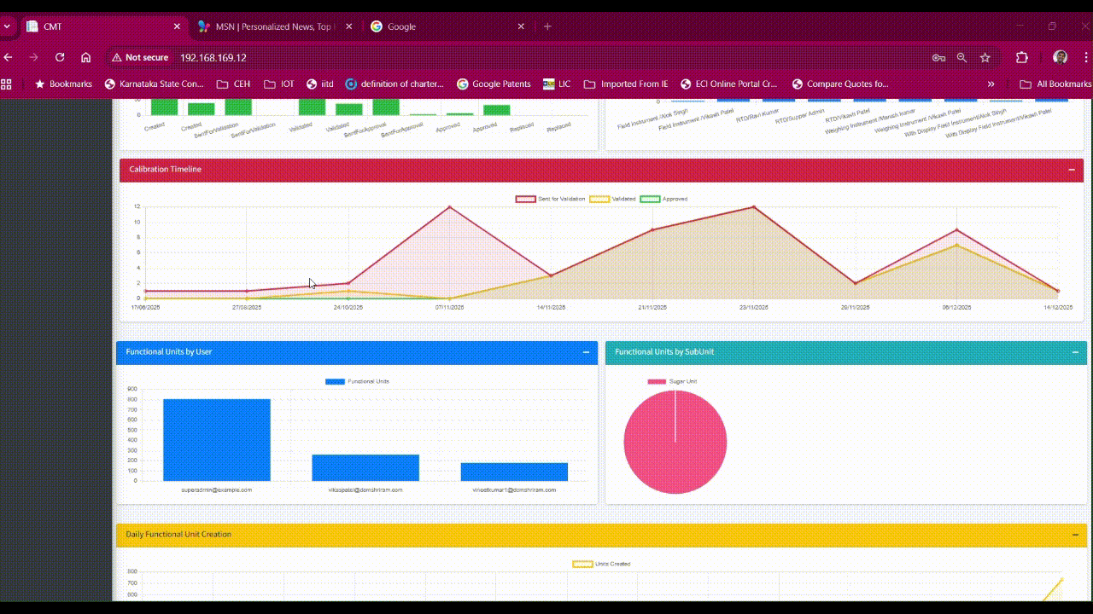Screen dimensions: 1093x614
Task: Open the profile avatar menu
Action: (x=1061, y=57)
